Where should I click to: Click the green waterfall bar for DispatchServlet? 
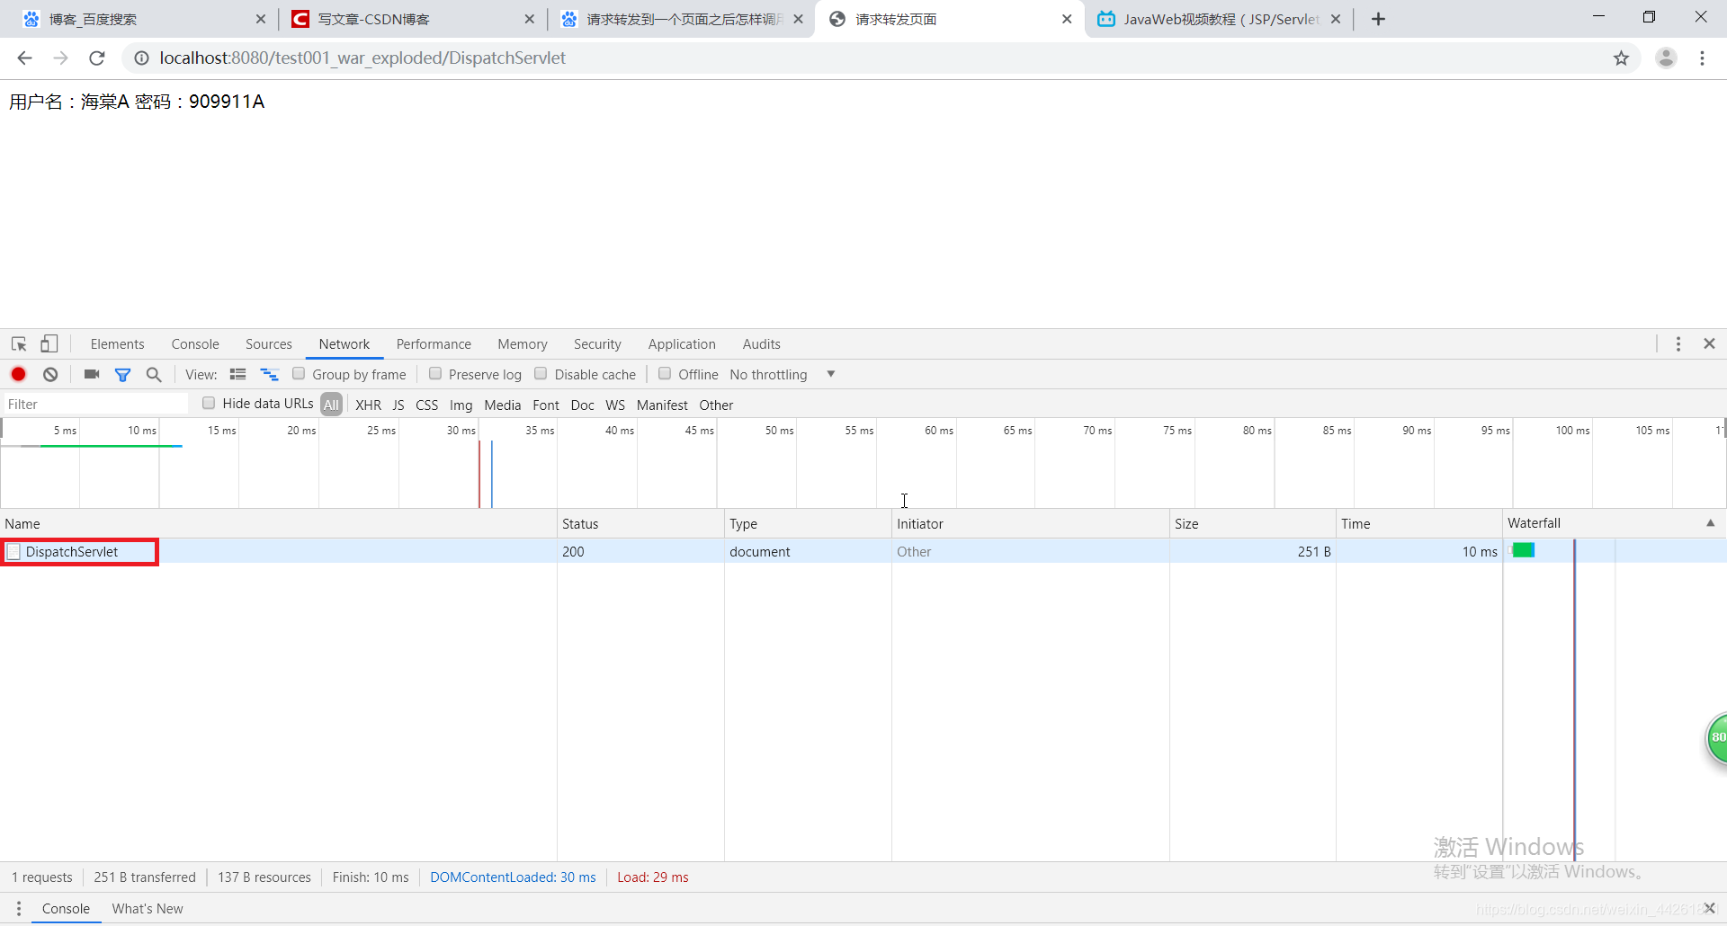pyautogui.click(x=1523, y=550)
